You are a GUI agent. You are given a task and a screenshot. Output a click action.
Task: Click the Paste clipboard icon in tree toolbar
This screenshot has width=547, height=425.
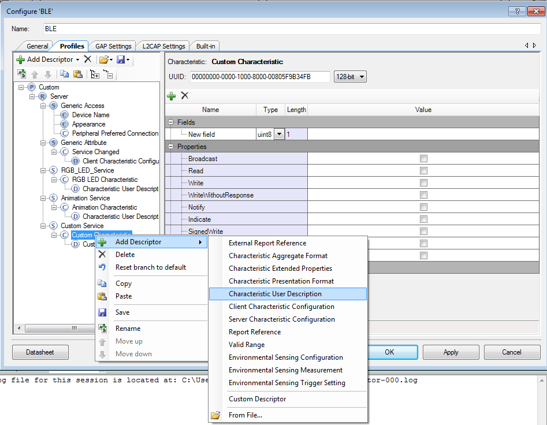[x=78, y=74]
